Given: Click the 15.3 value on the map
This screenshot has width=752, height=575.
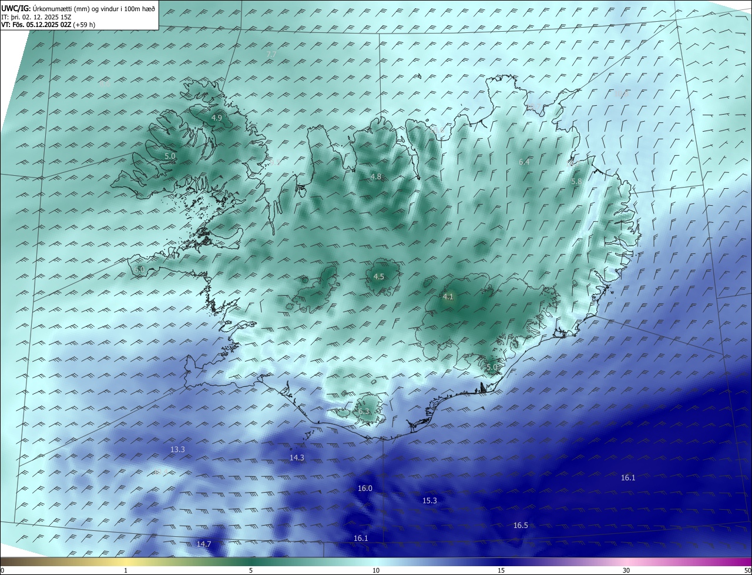Looking at the screenshot, I should tap(429, 500).
